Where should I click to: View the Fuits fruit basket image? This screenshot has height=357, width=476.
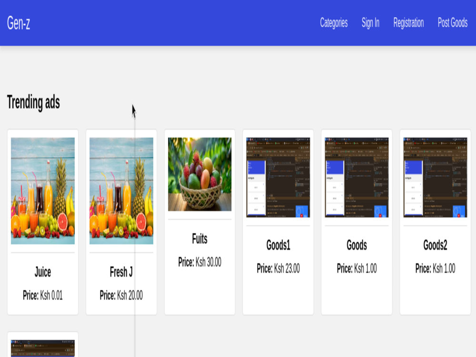click(200, 174)
